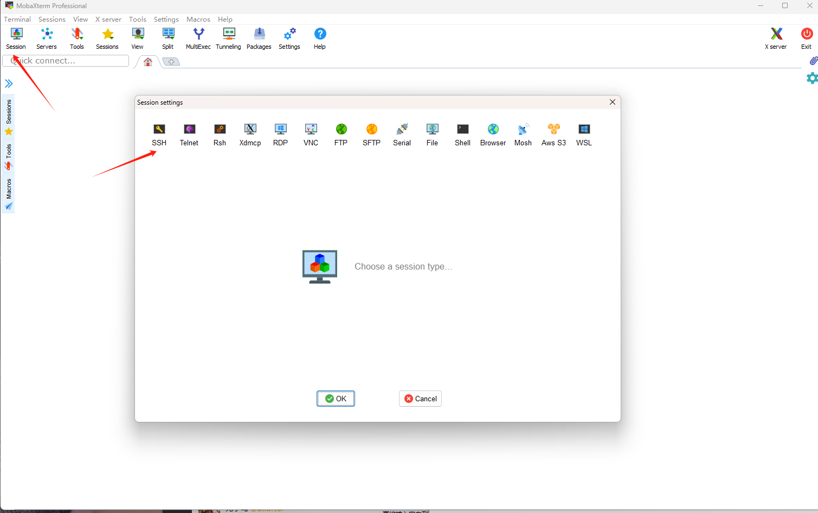818x513 pixels.
Task: Pick the VNC session type
Action: [311, 135]
